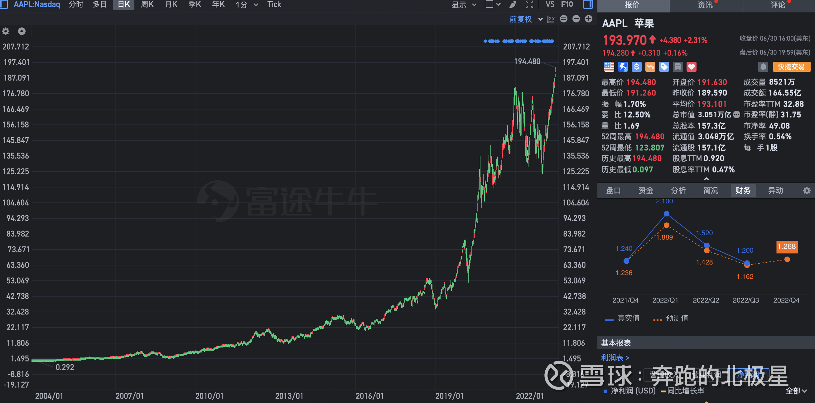Open the drawing/annotation brush tool

(x=513, y=5)
